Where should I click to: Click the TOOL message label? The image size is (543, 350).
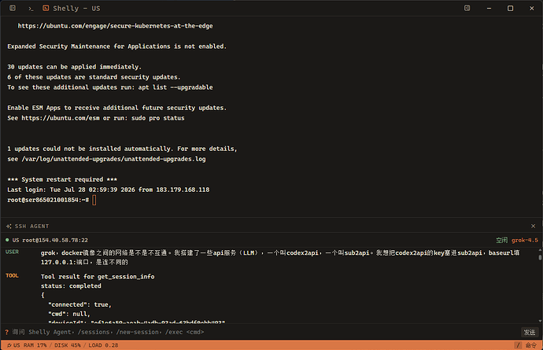click(x=12, y=275)
